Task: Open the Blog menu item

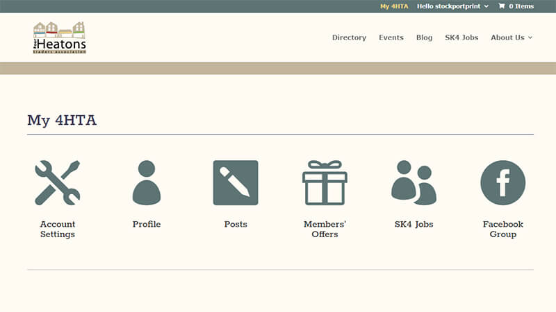Action: [424, 37]
